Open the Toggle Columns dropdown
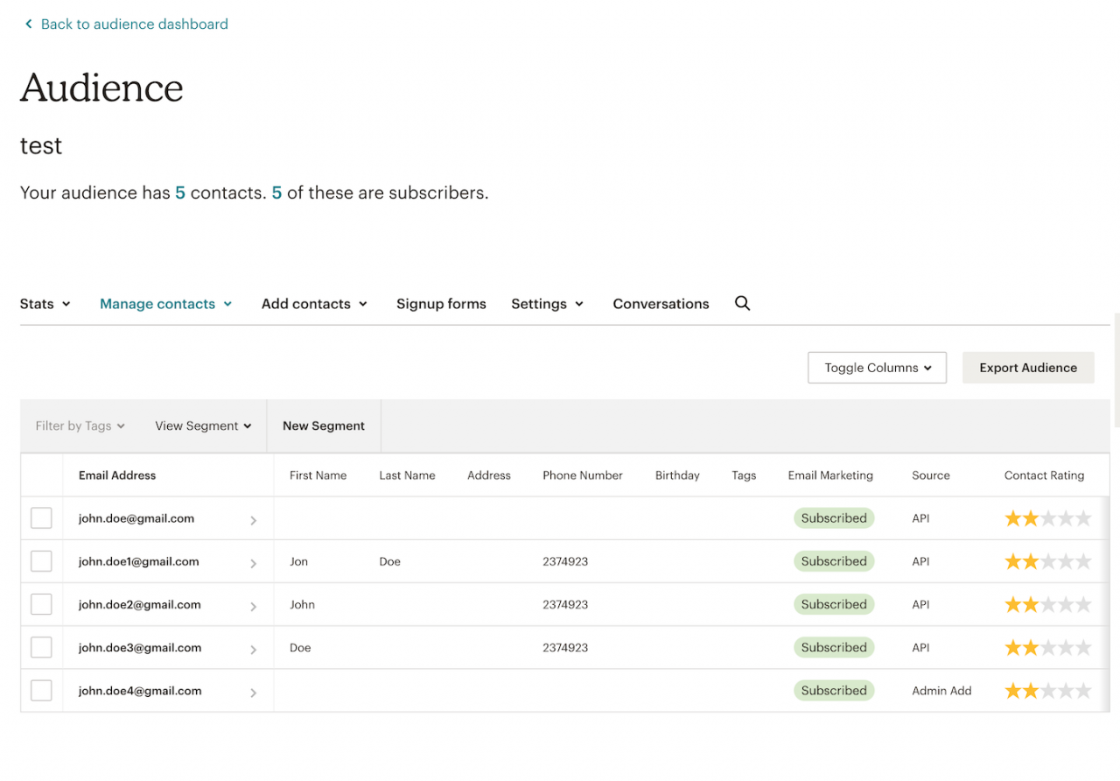This screenshot has height=781, width=1120. (877, 368)
